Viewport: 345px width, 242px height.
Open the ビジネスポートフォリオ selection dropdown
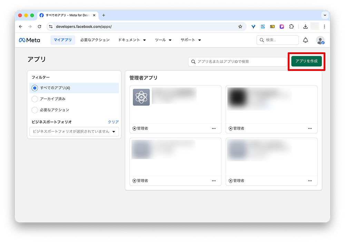(74, 131)
